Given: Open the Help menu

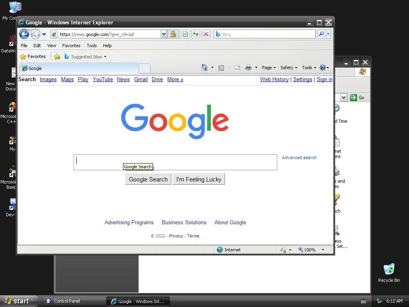Looking at the screenshot, I should coord(107,46).
